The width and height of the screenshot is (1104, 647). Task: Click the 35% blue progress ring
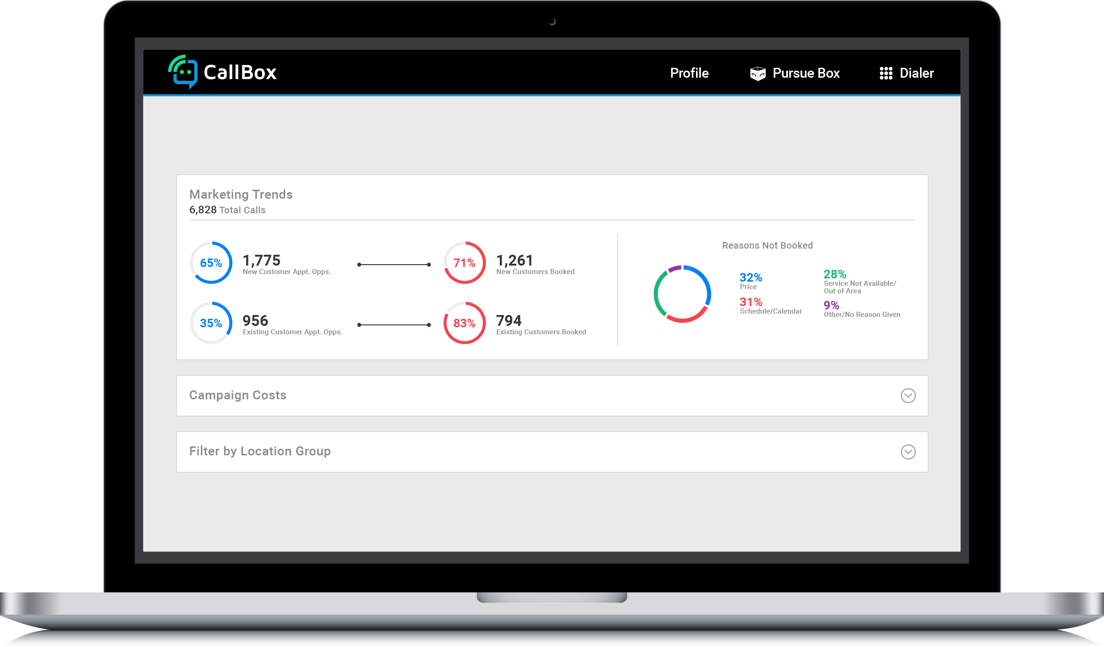click(211, 323)
